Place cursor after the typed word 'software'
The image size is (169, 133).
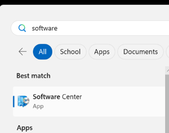coord(58,28)
